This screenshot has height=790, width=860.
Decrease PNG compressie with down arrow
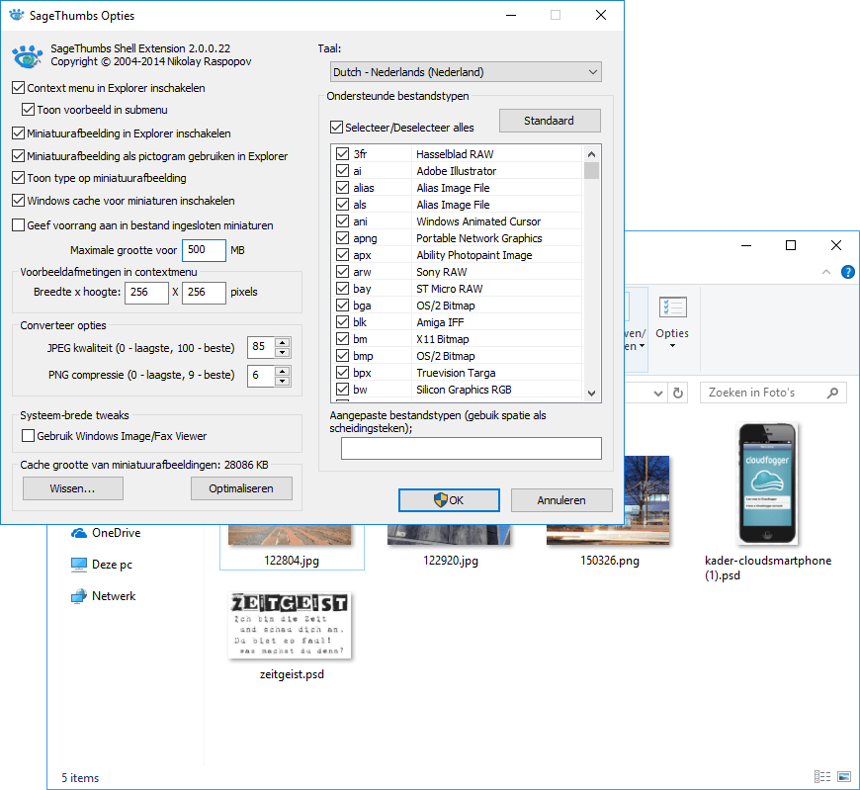coord(283,381)
